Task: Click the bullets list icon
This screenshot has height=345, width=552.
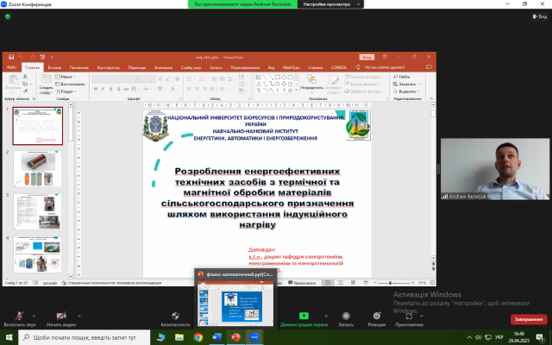Action: [190, 78]
